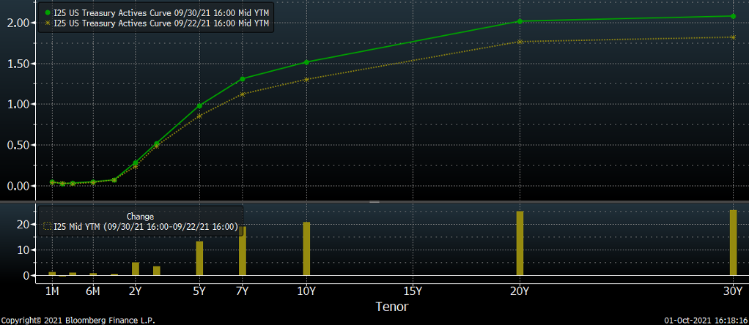Select the dotted 20Y data point near 1.76

click(x=520, y=42)
